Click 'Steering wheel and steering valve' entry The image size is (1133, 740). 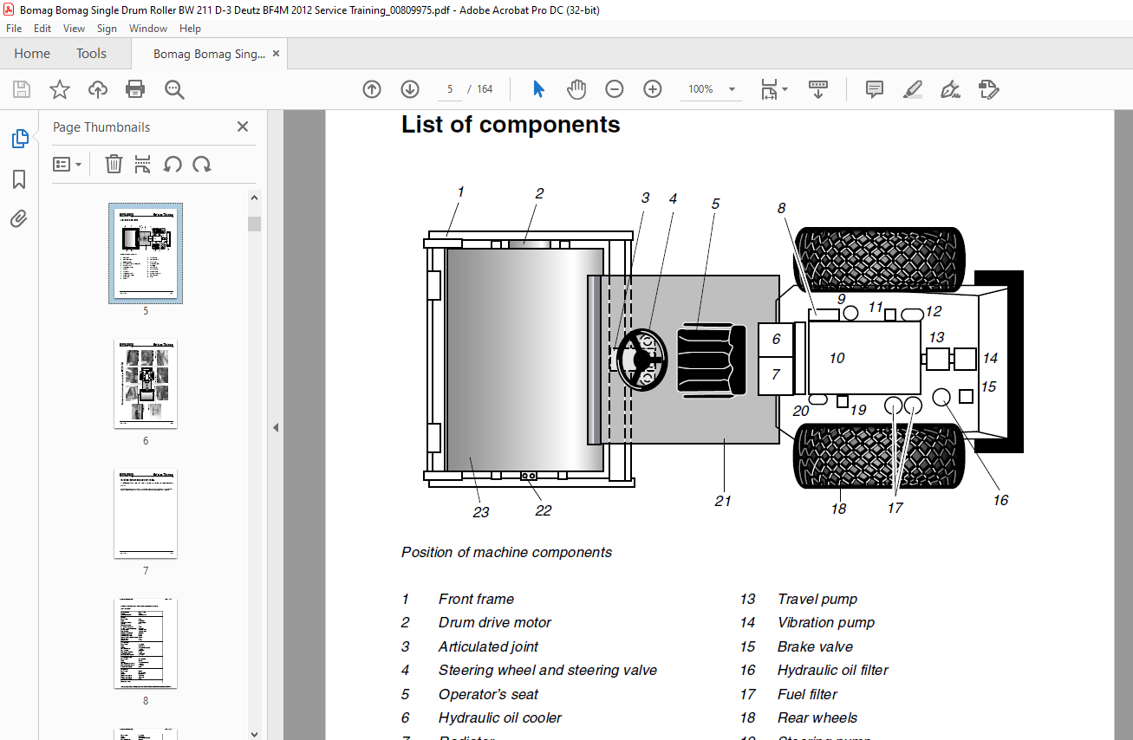(x=548, y=671)
